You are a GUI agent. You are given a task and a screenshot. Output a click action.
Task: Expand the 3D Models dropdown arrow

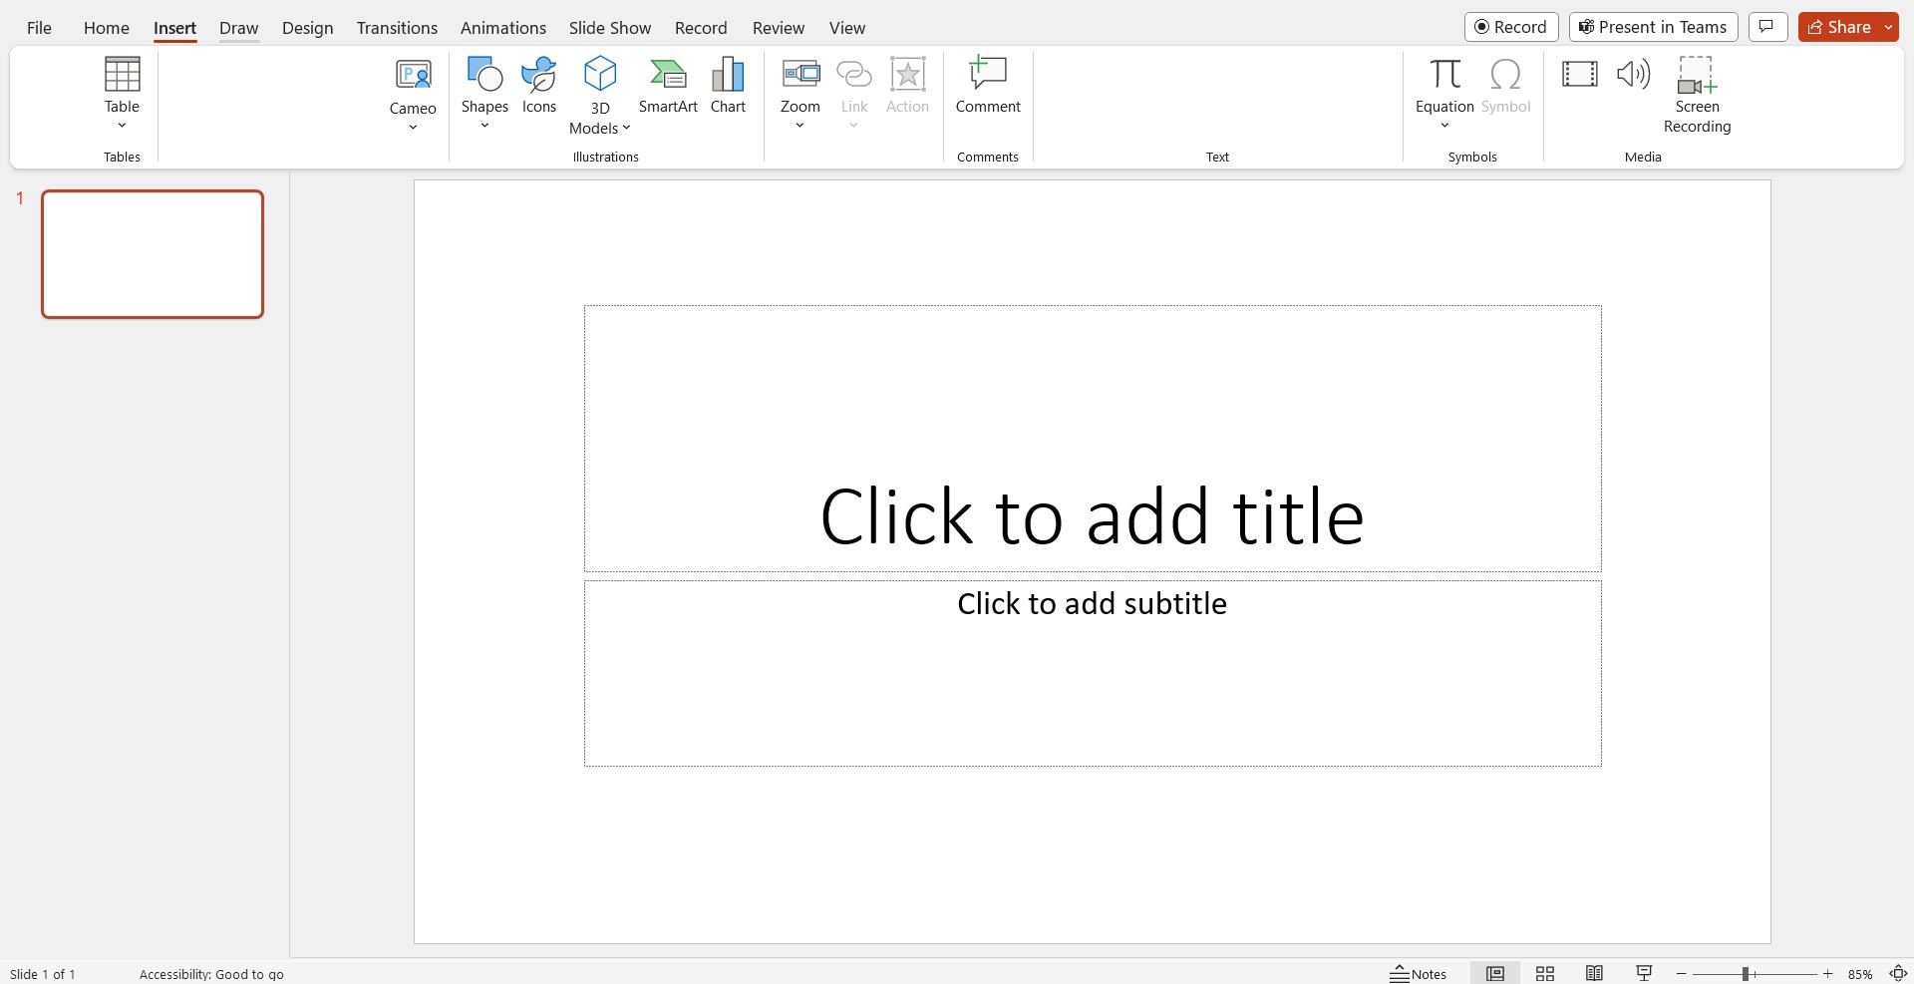click(x=626, y=128)
